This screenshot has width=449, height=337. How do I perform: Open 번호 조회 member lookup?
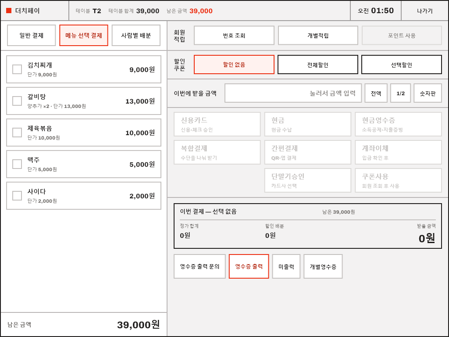[x=234, y=35]
